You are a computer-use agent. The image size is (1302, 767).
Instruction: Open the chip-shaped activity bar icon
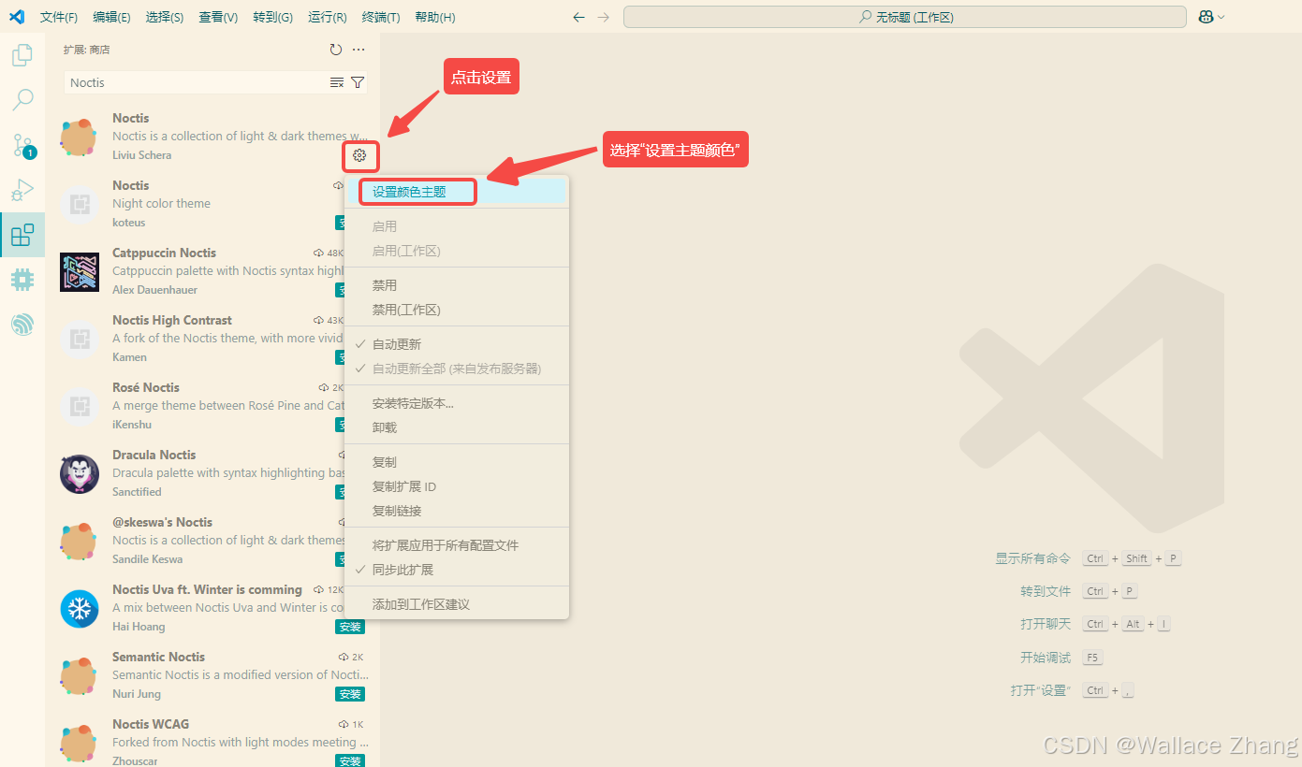click(22, 279)
